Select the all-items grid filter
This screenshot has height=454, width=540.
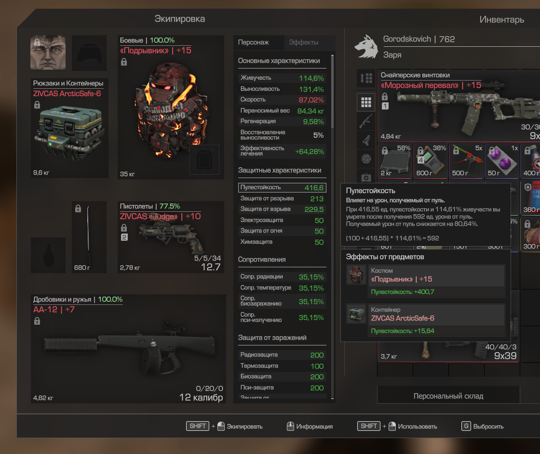pos(366,102)
